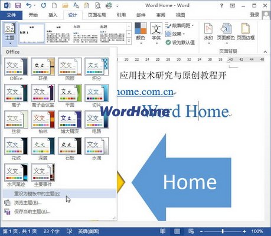Click the Redo icon in quick access toolbar
The image size is (271, 236).
coord(44,5)
